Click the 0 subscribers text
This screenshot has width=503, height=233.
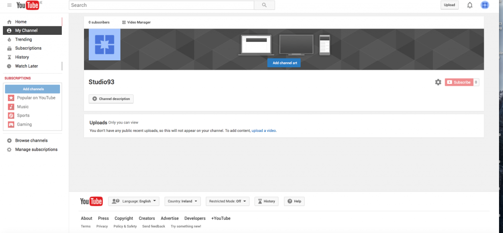(x=99, y=23)
